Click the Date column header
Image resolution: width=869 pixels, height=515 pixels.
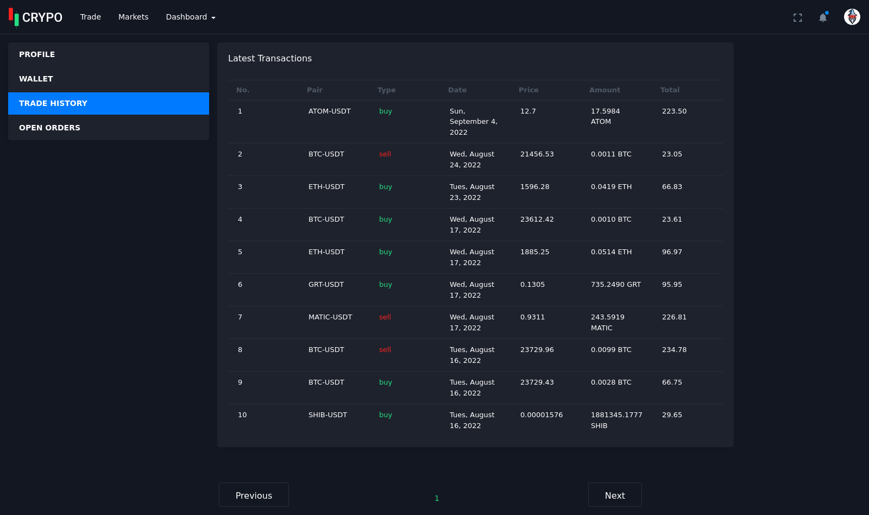(x=457, y=90)
